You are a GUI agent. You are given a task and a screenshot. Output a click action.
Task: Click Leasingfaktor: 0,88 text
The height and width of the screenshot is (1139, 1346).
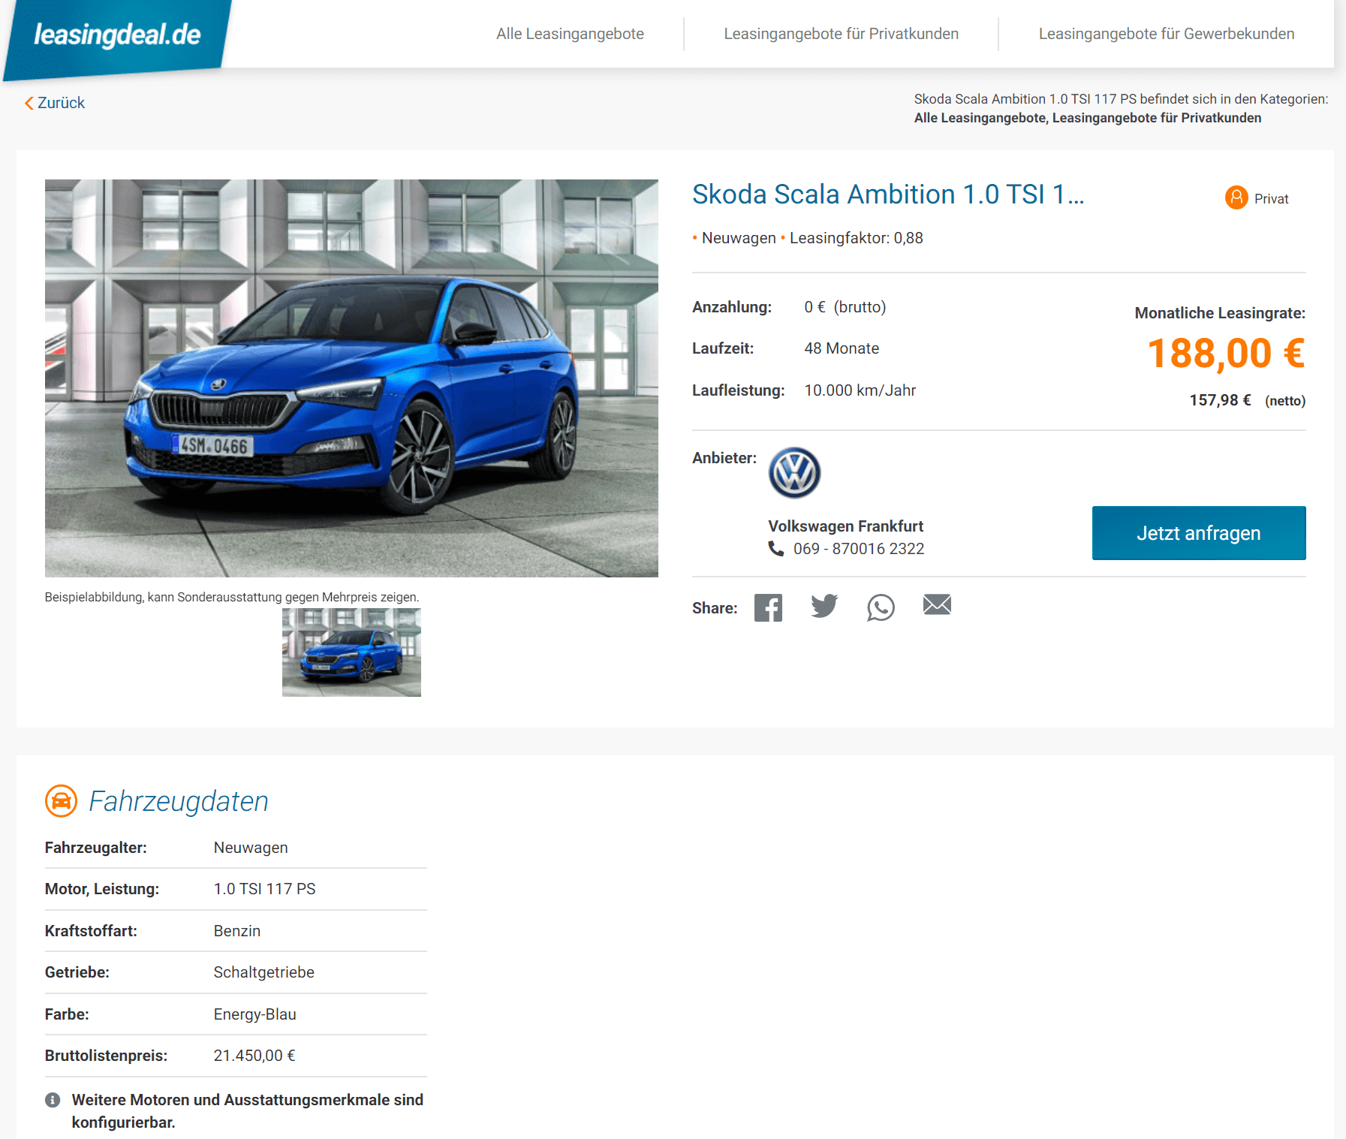coord(857,238)
